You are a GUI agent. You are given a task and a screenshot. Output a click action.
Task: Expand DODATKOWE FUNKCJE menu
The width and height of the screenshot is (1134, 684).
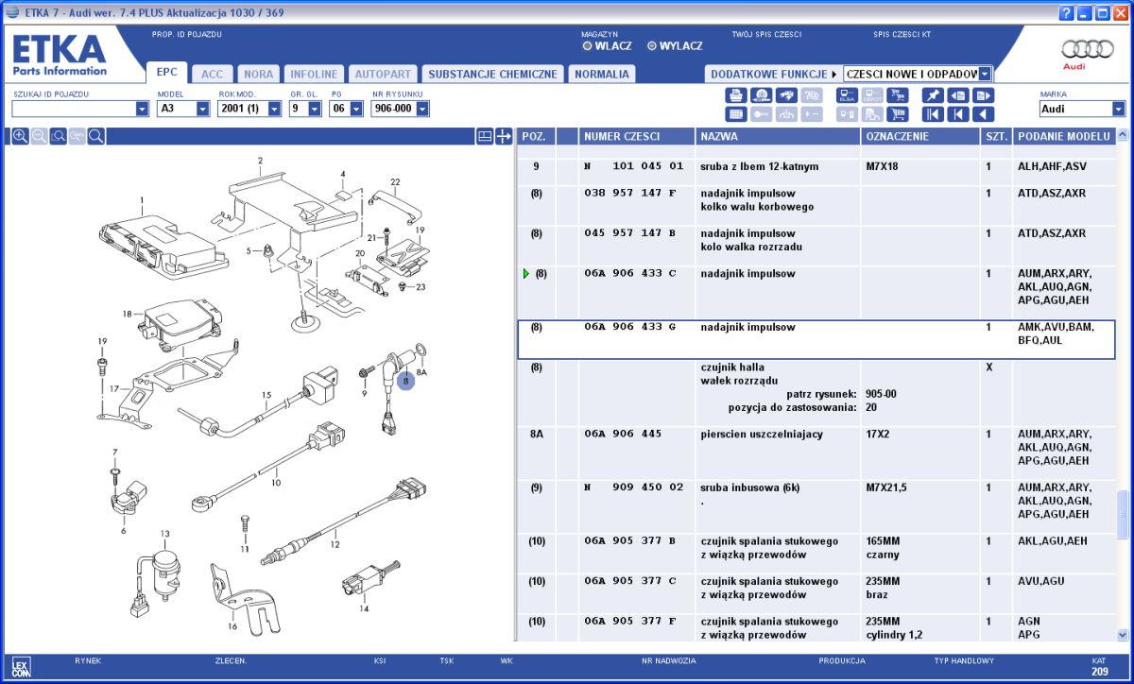pyautogui.click(x=774, y=74)
